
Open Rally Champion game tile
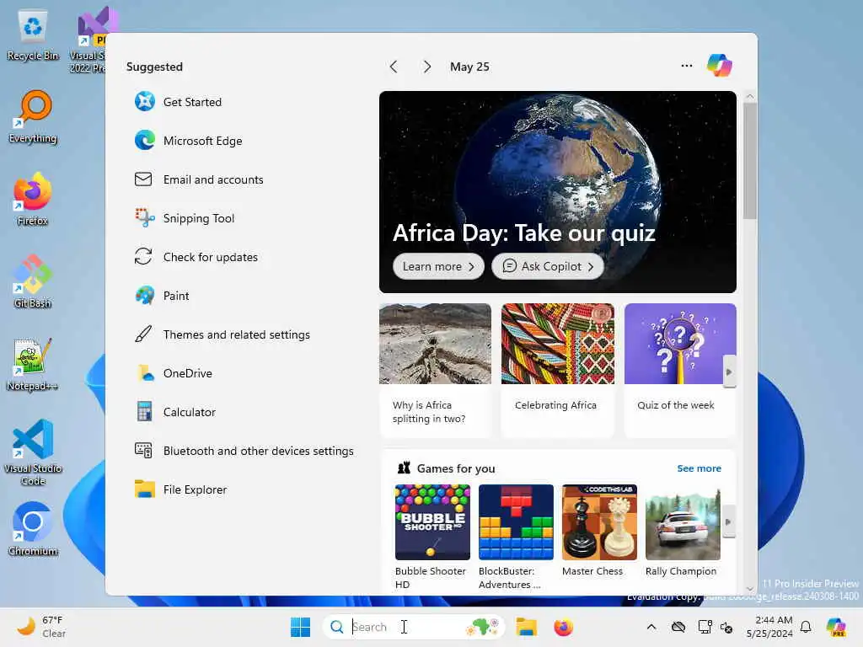tap(683, 531)
